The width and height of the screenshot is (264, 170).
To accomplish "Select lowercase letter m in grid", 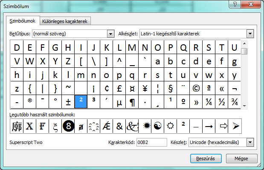I will pyautogui.click(x=81, y=75).
